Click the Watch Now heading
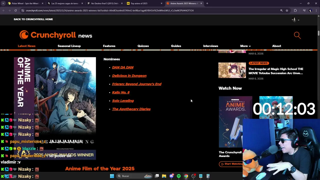The image size is (320, 180). [x=230, y=88]
